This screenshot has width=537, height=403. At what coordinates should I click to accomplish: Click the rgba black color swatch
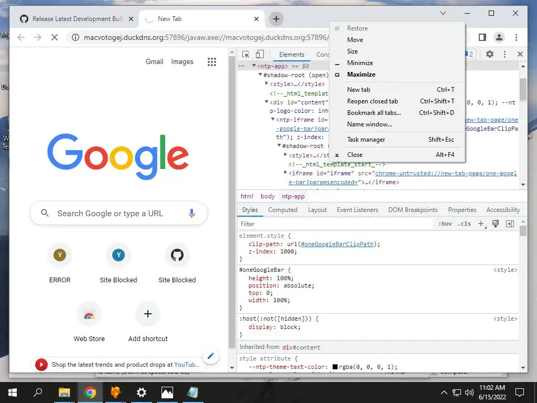coord(335,367)
